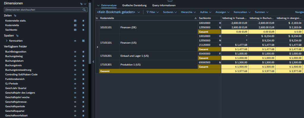Click the columns icon beside GJ-Periode

pos(83,84)
